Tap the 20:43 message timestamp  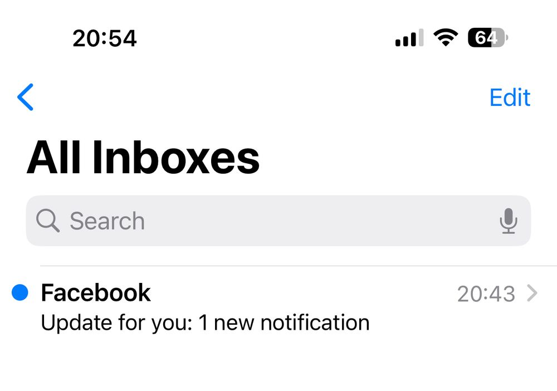coord(486,294)
